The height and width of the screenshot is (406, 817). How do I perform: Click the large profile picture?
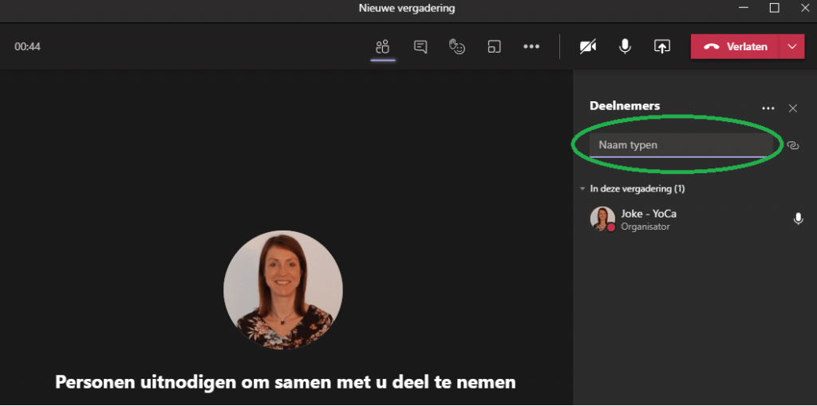click(283, 290)
